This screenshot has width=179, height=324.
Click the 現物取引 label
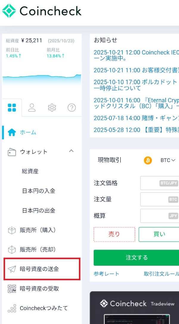coord(110,160)
